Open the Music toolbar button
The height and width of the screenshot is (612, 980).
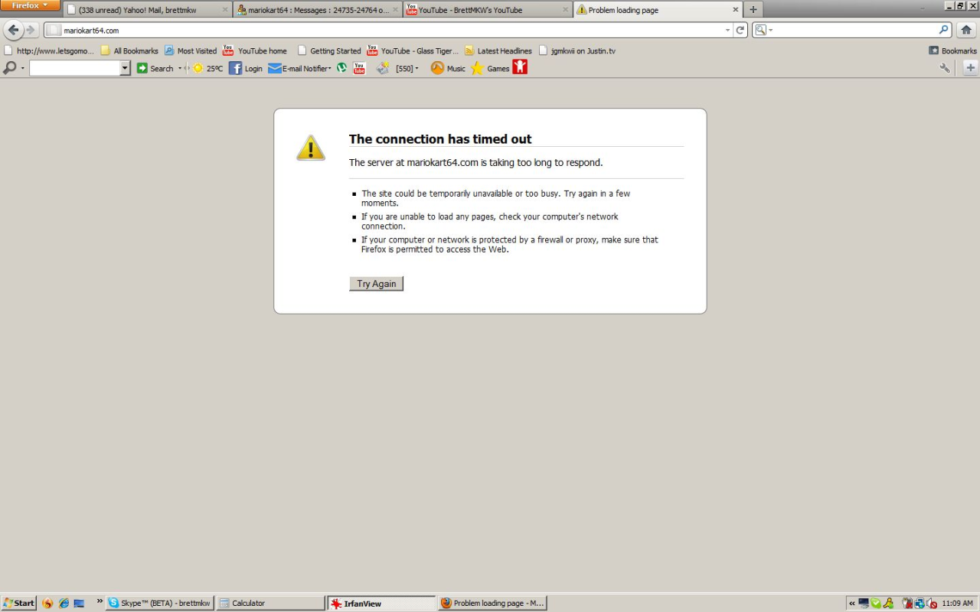448,68
